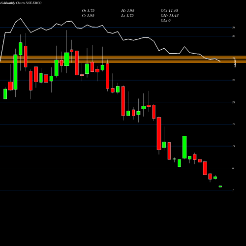
Task: Click the first green candle at chart's left edge
Action: point(5,94)
